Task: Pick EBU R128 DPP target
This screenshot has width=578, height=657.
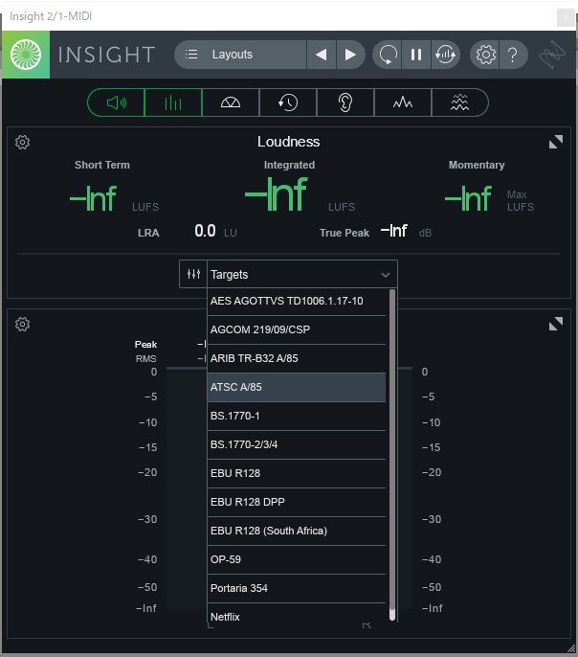Action: pyautogui.click(x=297, y=502)
